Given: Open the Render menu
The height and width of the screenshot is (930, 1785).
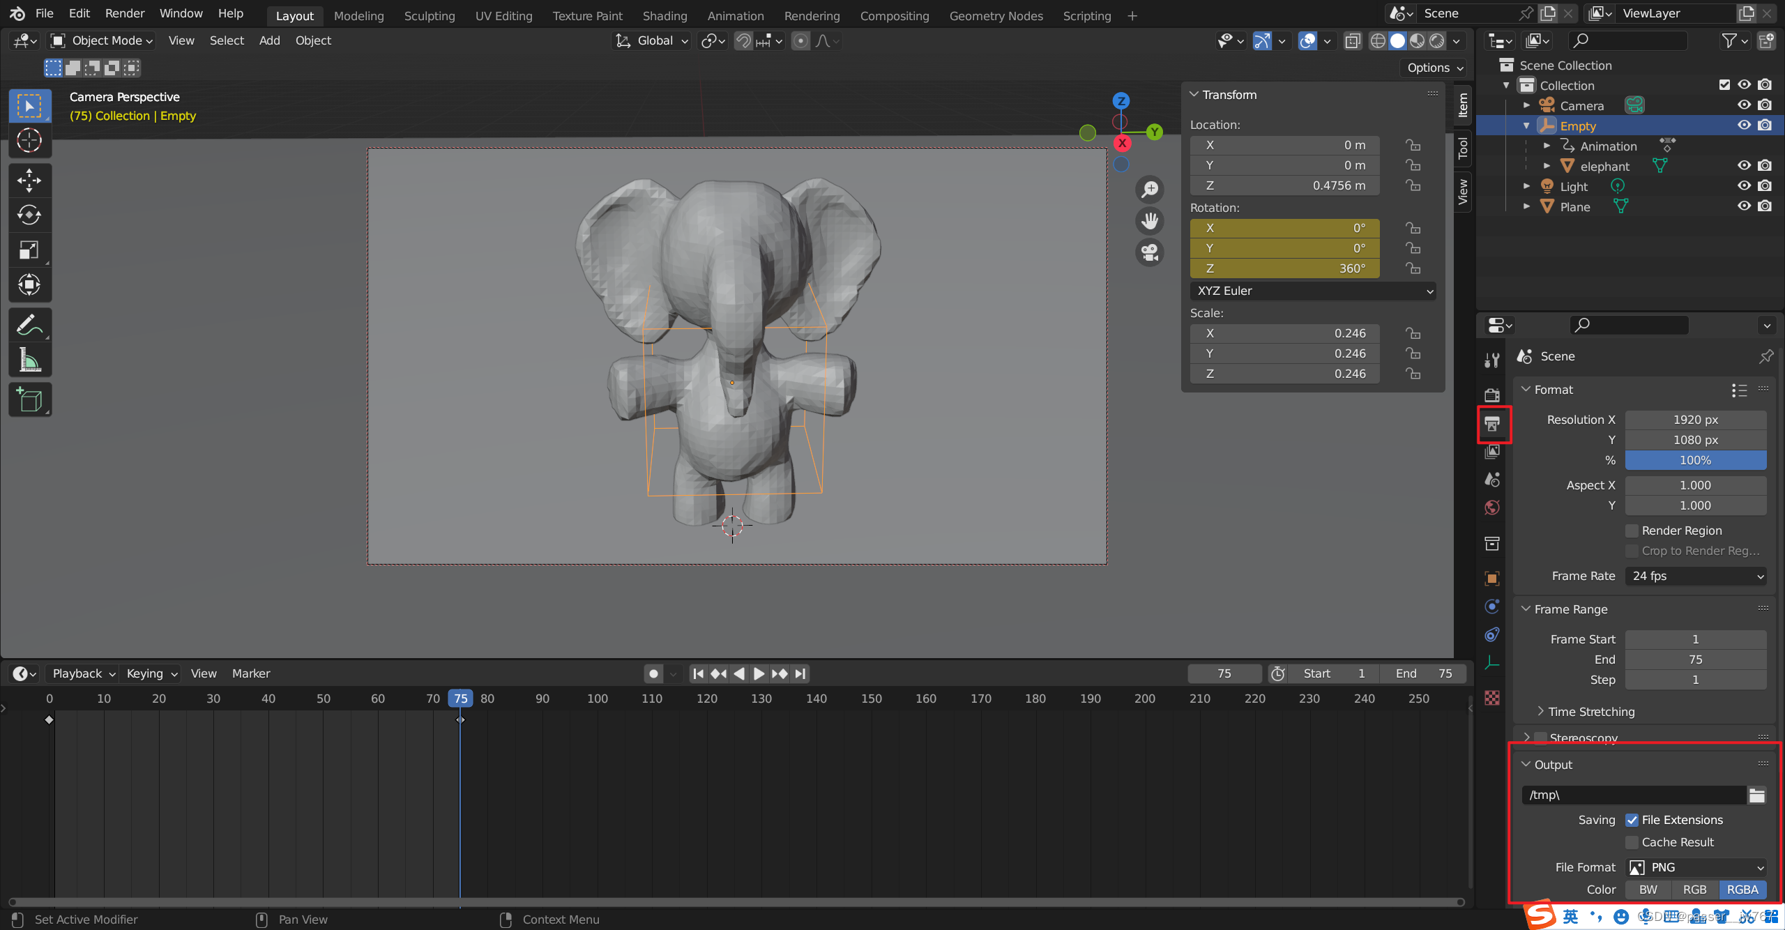Looking at the screenshot, I should coord(124,13).
